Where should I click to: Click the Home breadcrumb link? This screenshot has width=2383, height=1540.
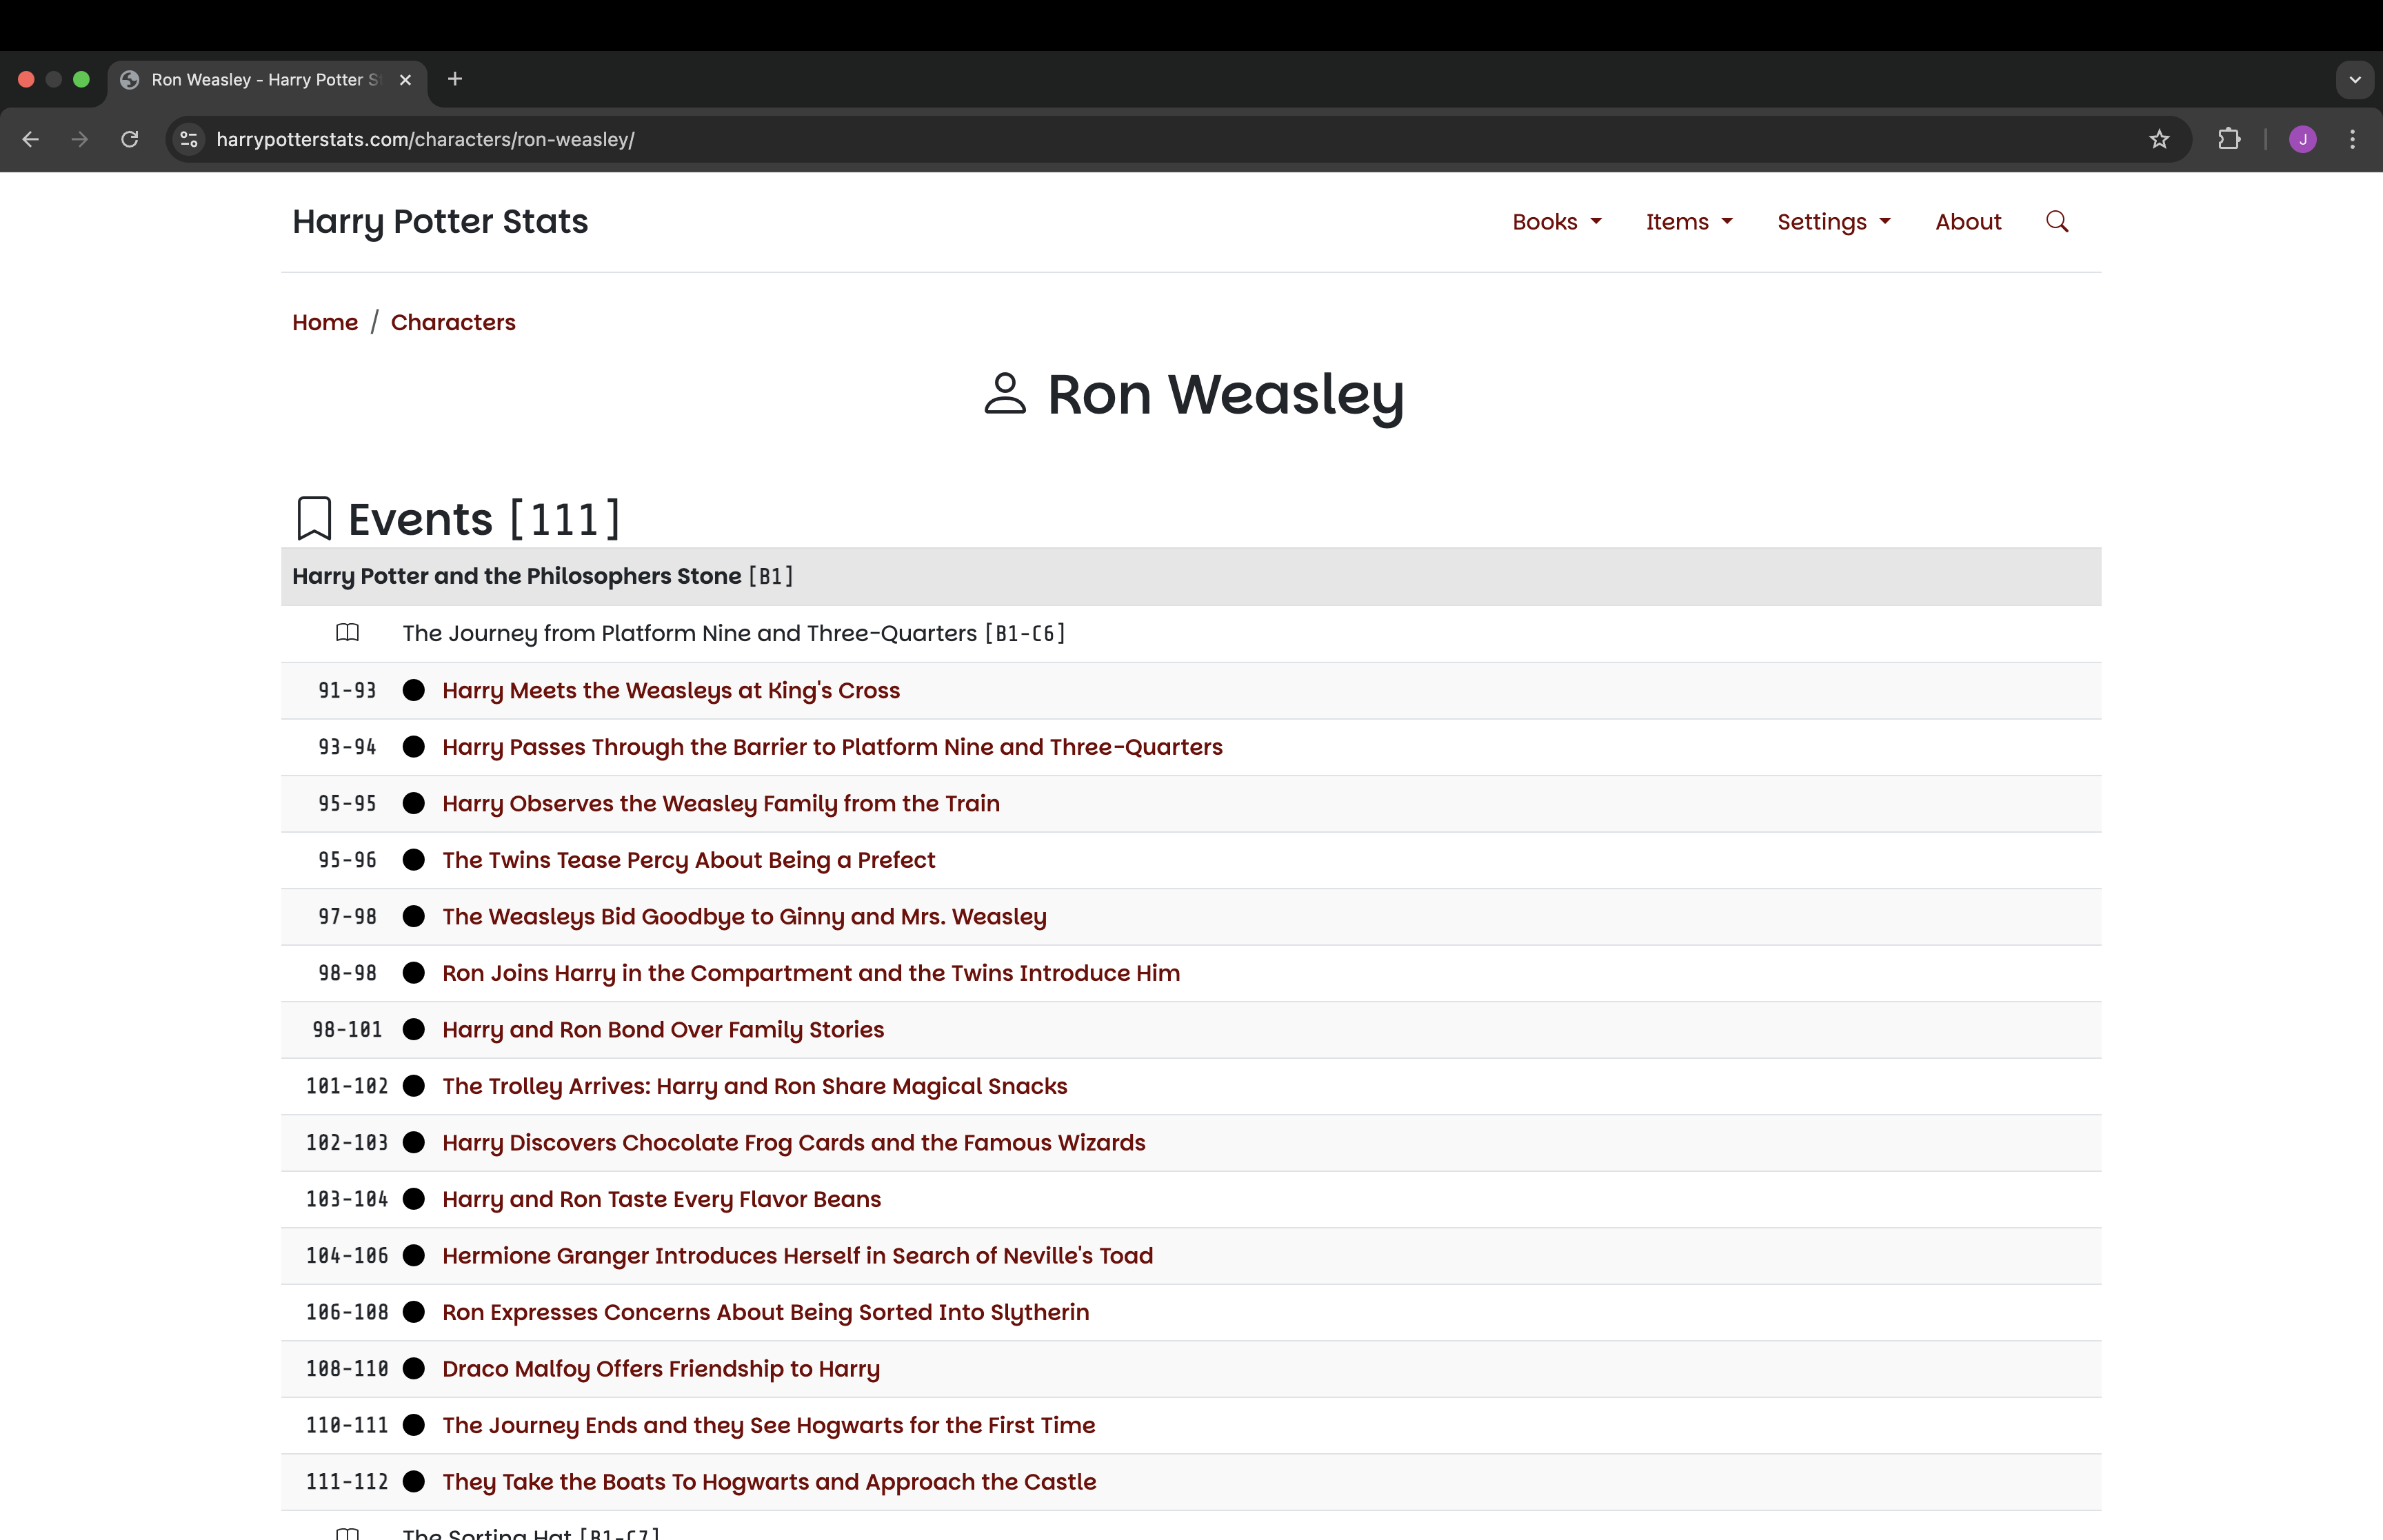coord(325,322)
